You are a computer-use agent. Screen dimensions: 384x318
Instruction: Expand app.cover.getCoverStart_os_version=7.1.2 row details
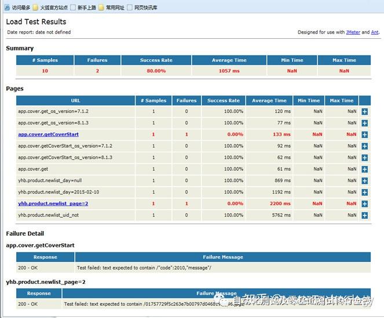[364, 147]
